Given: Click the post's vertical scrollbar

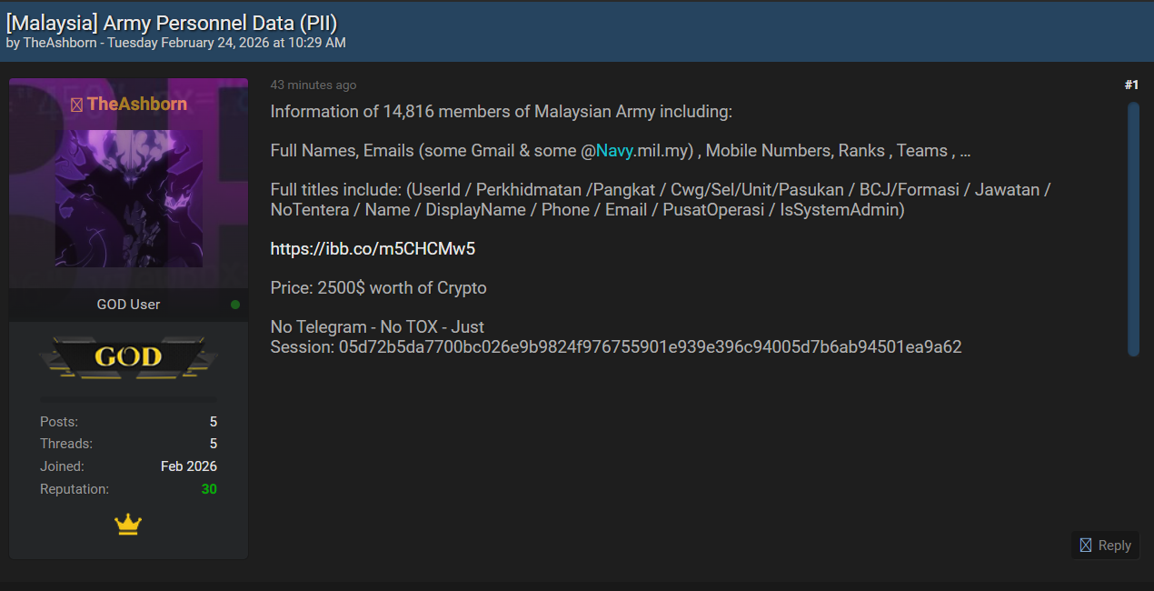Looking at the screenshot, I should tap(1133, 228).
